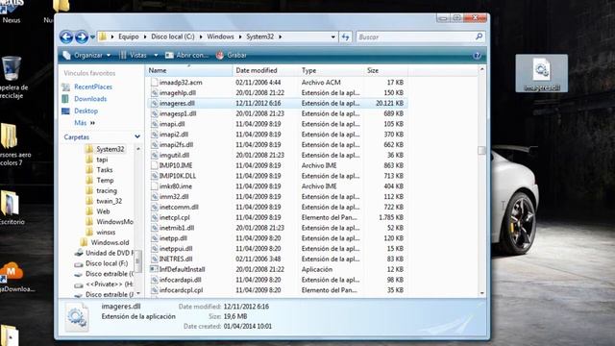Navigate to Windows breadcrumb

coord(220,37)
